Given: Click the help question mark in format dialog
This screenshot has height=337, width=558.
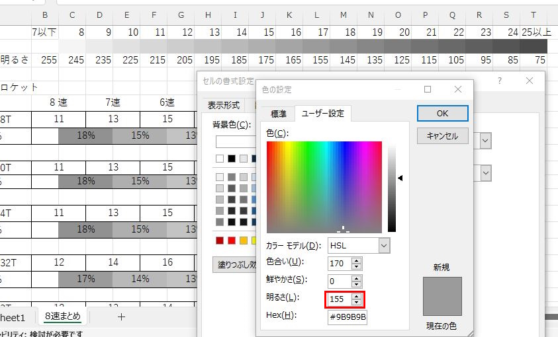Looking at the screenshot, I should (x=500, y=80).
